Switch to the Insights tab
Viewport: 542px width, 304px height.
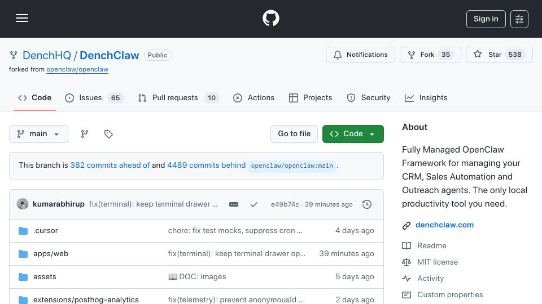tap(426, 98)
